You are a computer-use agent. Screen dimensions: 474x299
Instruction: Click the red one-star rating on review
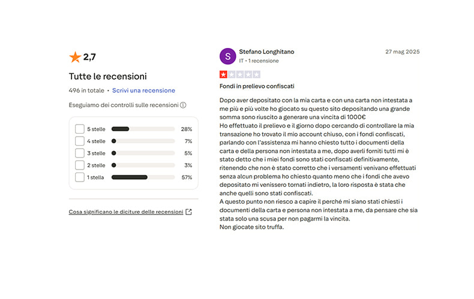(223, 74)
